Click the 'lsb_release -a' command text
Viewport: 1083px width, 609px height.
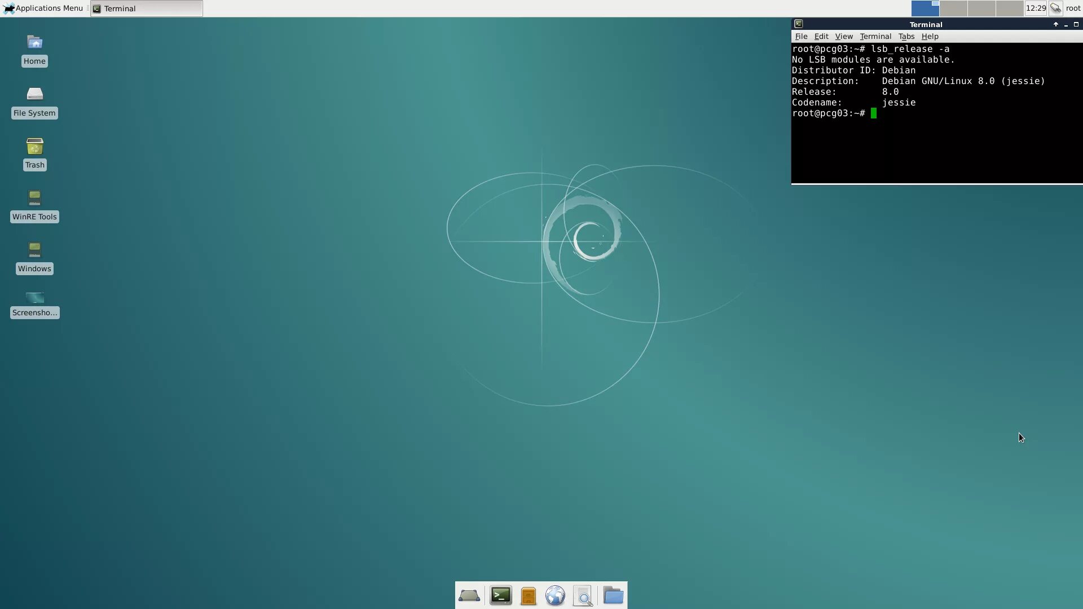pyautogui.click(x=910, y=48)
